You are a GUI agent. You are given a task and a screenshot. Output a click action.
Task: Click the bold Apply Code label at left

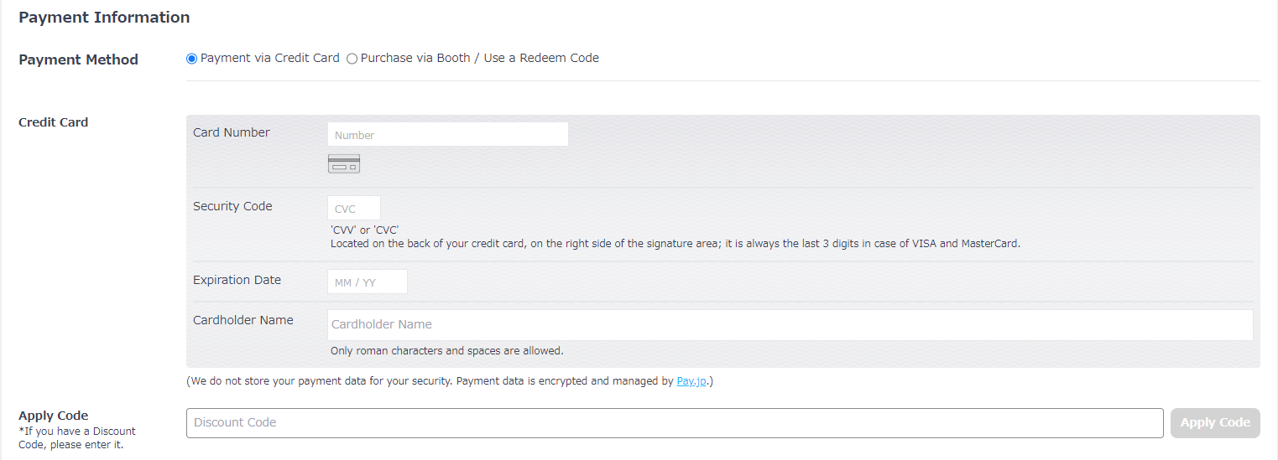(53, 416)
